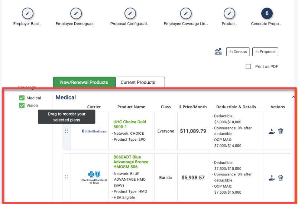Click the Medical section heading
Image resolution: width=298 pixels, height=204 pixels.
pyautogui.click(x=65, y=97)
